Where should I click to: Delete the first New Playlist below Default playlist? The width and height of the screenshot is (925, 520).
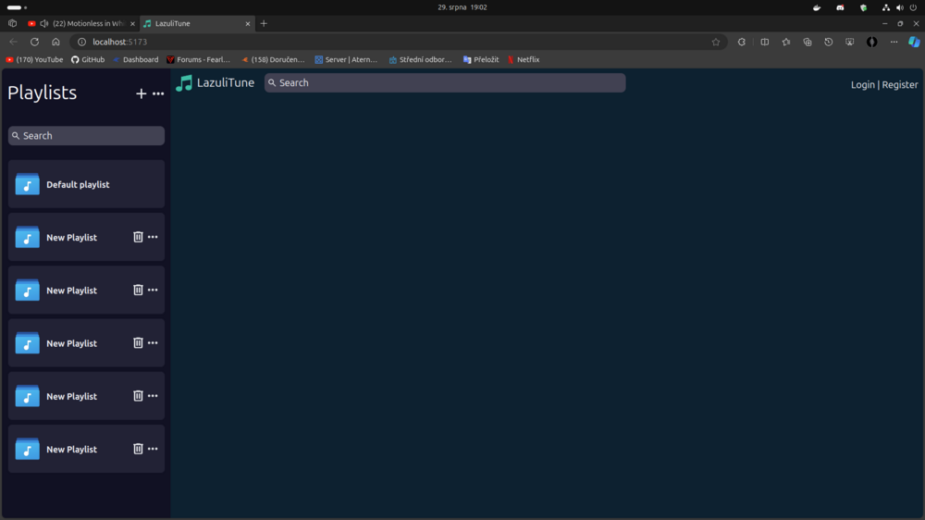pyautogui.click(x=138, y=237)
